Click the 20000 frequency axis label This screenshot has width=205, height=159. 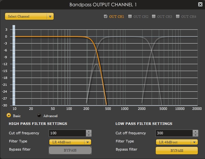[x=197, y=109]
